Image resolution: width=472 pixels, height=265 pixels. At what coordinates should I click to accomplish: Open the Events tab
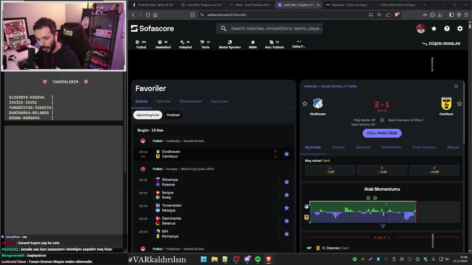(x=141, y=101)
